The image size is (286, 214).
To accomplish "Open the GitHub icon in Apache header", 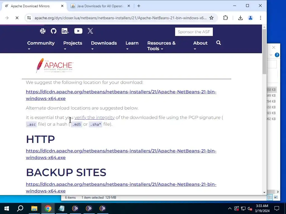I will pyautogui.click(x=54, y=31).
